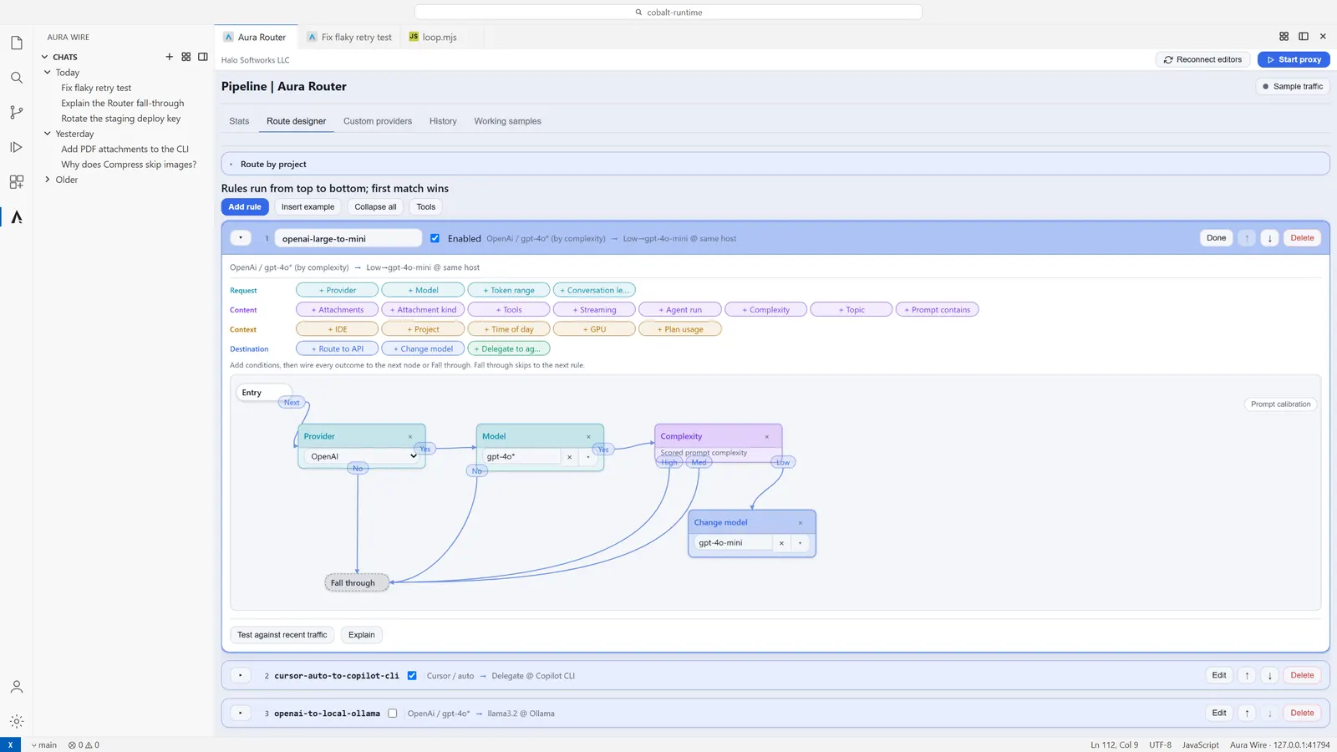1337x752 pixels.
Task: Toggle Sample traffic indicator
Action: [1293, 86]
